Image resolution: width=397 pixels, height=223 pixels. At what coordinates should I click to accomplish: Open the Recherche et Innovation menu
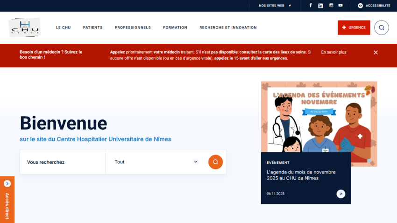pyautogui.click(x=228, y=28)
